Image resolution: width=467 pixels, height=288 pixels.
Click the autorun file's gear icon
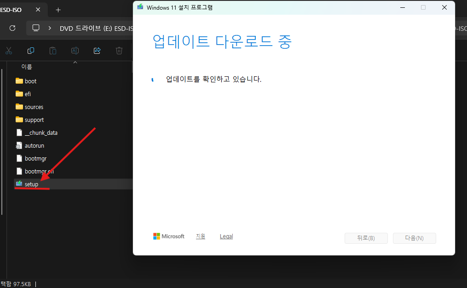coord(19,146)
